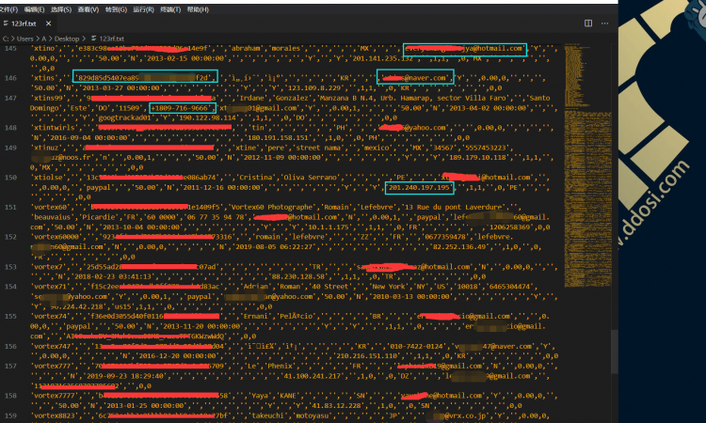Open the 选择(S) menu
This screenshot has width=706, height=423.
[x=61, y=9]
